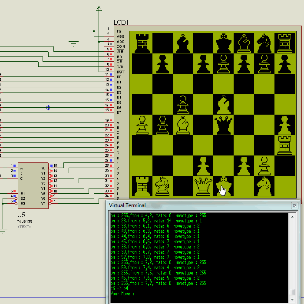Click the U5 74LS138 decoder chip

coord(33,185)
